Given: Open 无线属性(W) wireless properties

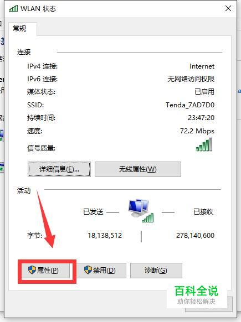Looking at the screenshot, I should (138, 169).
